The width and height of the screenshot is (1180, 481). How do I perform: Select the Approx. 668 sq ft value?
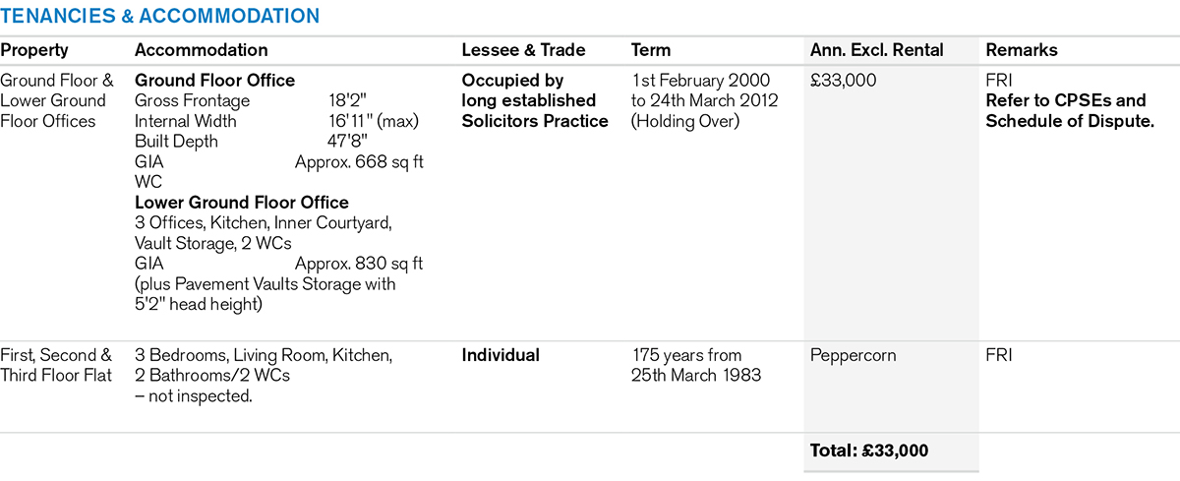(359, 162)
